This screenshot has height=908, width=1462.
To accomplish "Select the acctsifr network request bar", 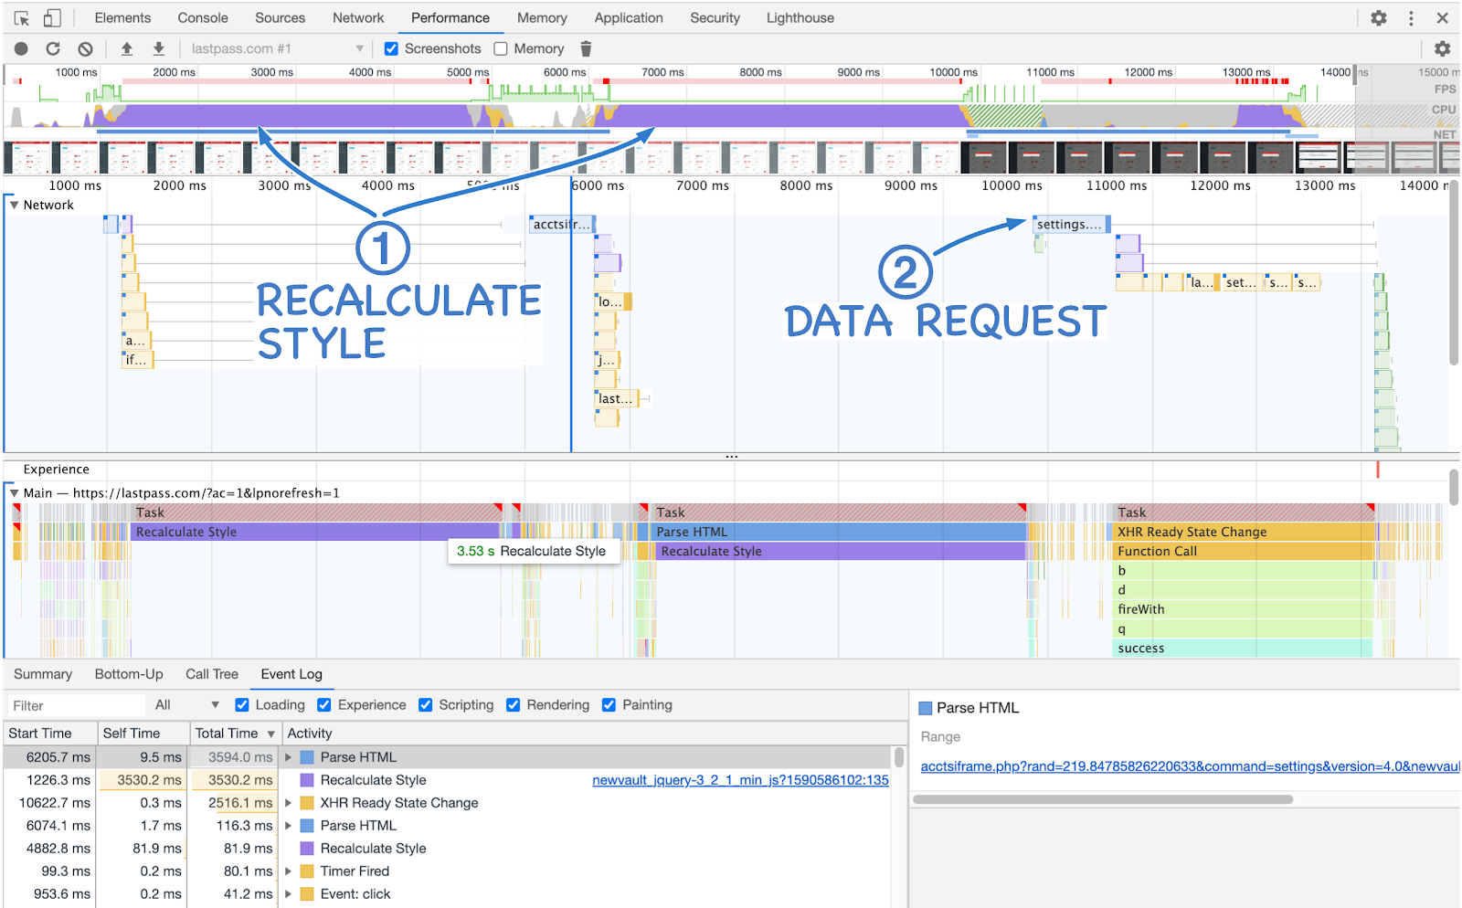I will coord(562,224).
